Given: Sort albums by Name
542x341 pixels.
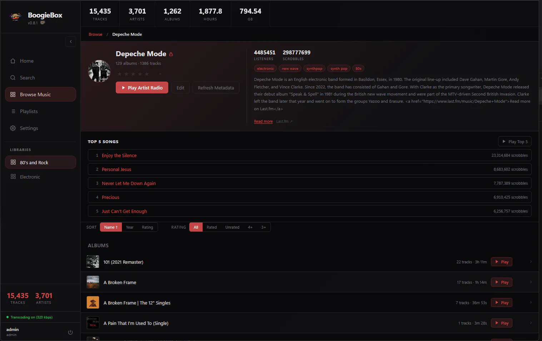Looking at the screenshot, I should click(x=111, y=227).
